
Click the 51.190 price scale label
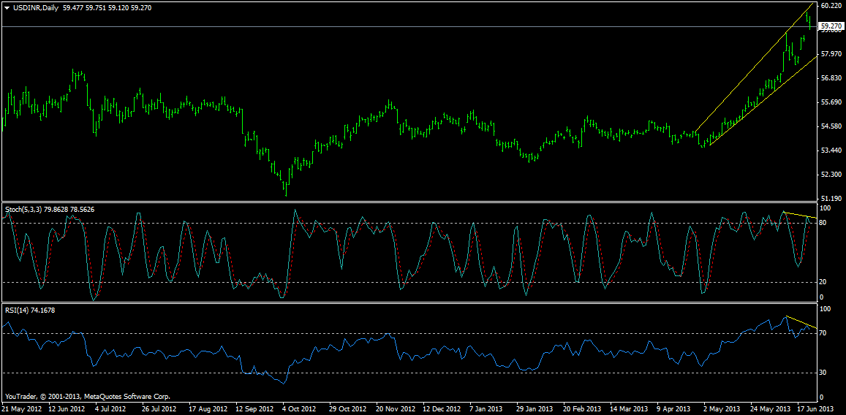[830, 198]
